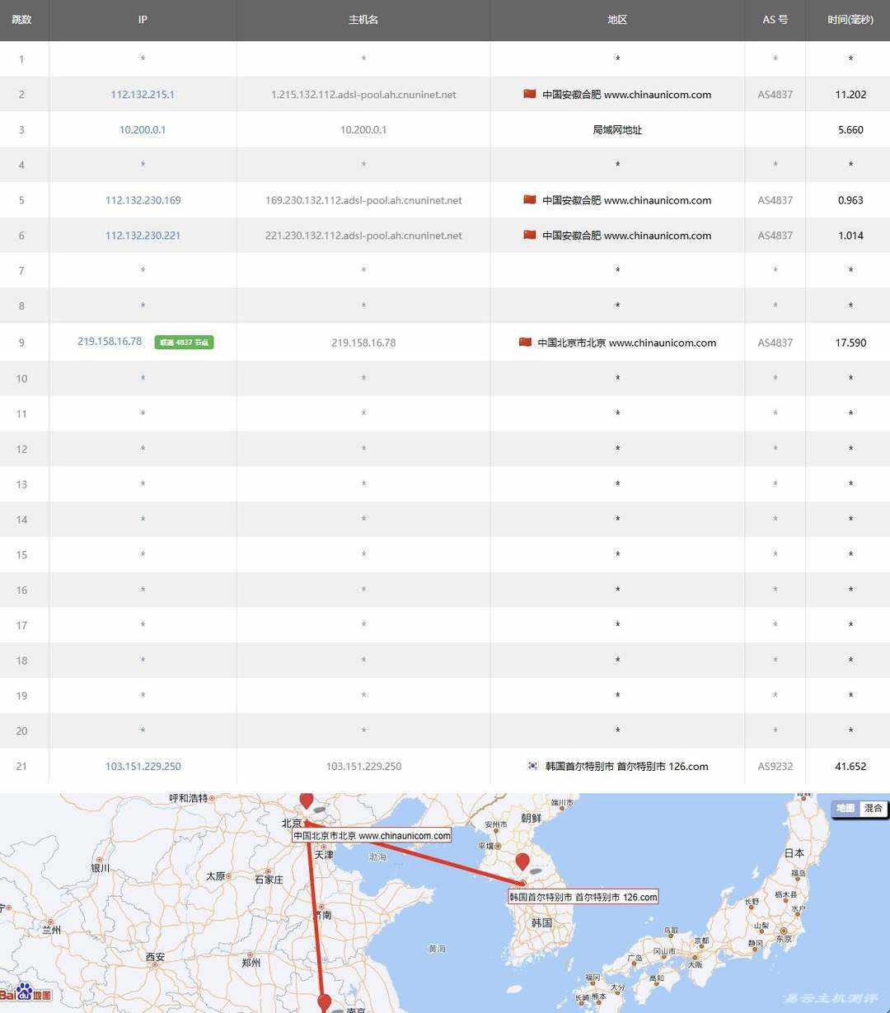Image resolution: width=890 pixels, height=1013 pixels.
Task: Click the red Beijing marker on the map
Action: pyautogui.click(x=307, y=801)
